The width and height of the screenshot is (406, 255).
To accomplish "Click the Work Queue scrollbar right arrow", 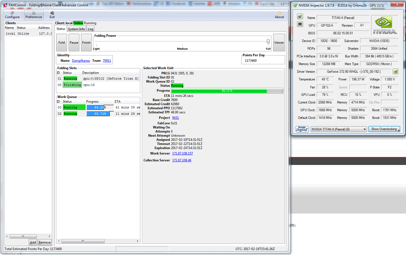I will (138, 241).
